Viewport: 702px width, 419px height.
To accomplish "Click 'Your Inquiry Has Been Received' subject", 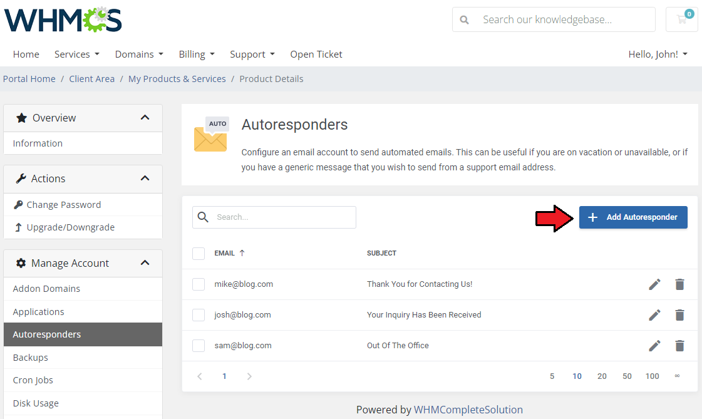I will coord(424,314).
